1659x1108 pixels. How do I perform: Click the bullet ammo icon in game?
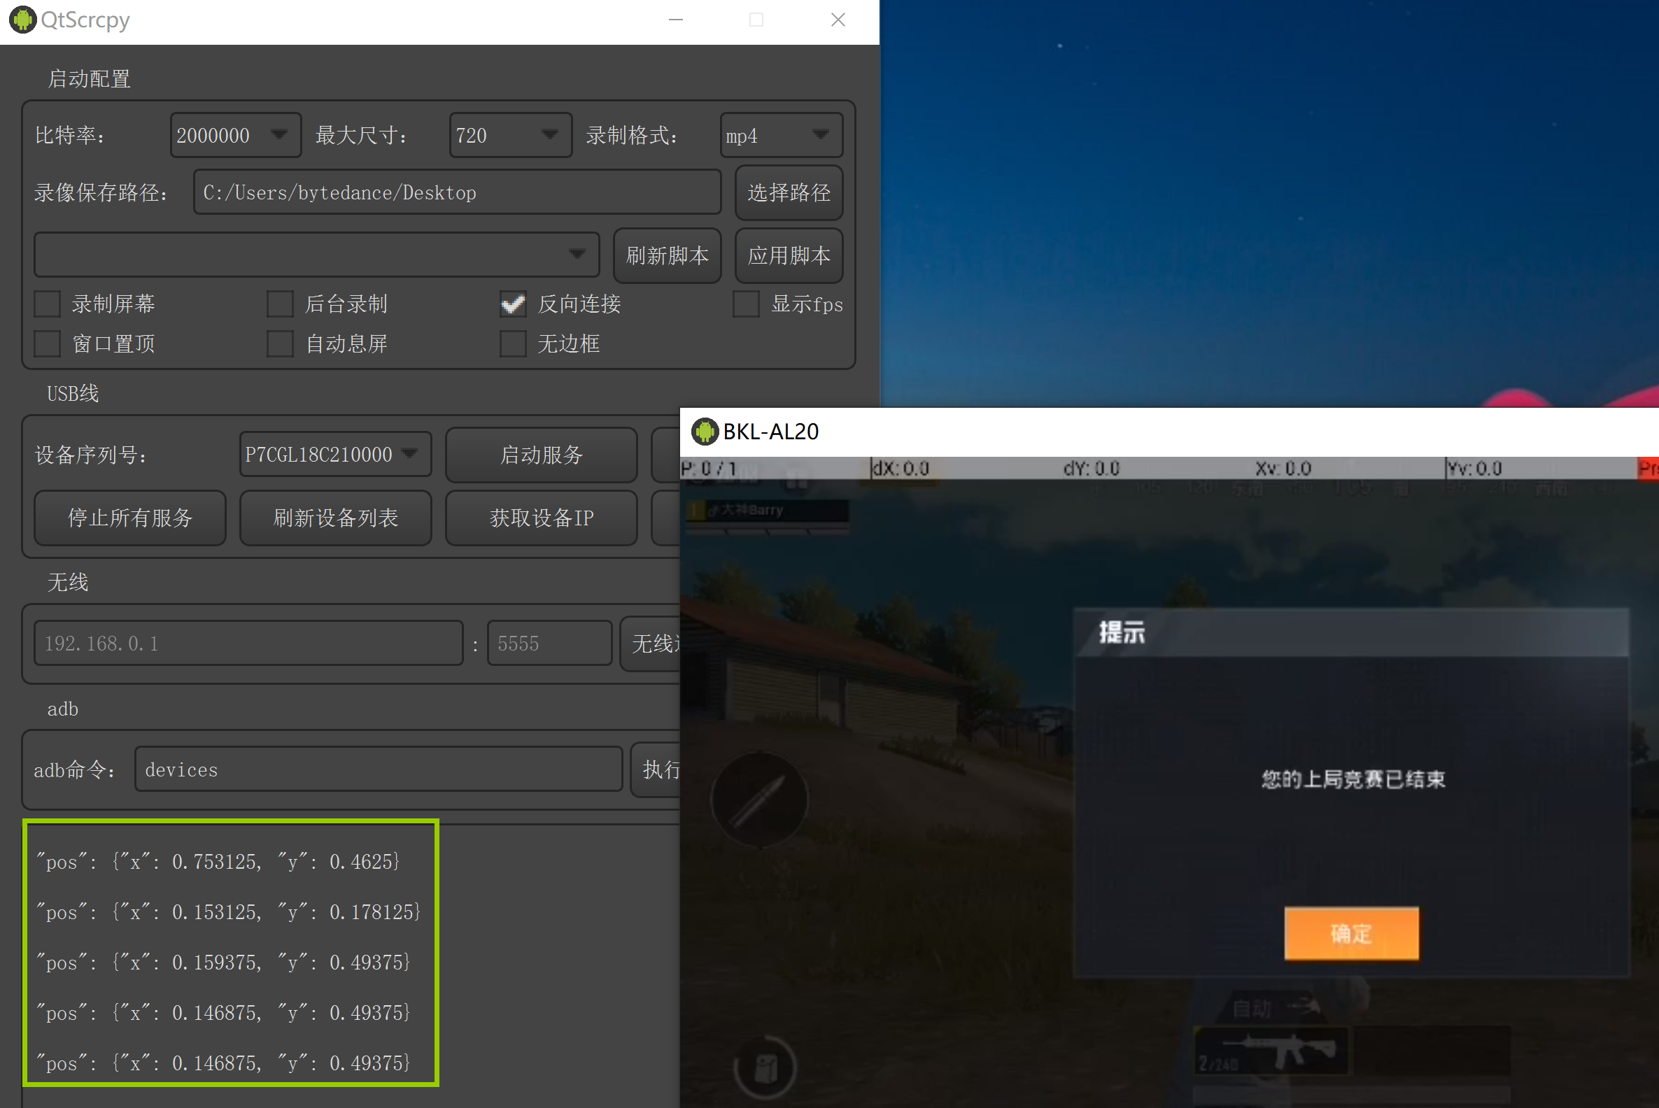pyautogui.click(x=758, y=800)
